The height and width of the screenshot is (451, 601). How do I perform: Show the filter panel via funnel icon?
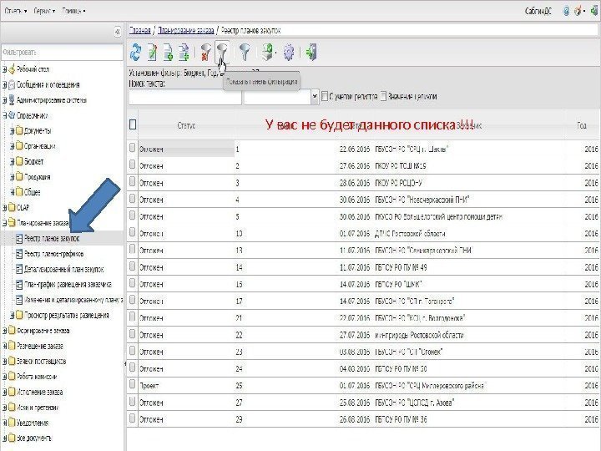222,52
